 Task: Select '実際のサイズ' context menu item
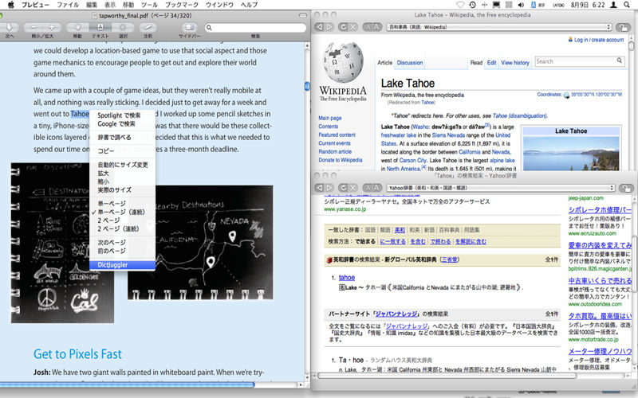click(123, 190)
